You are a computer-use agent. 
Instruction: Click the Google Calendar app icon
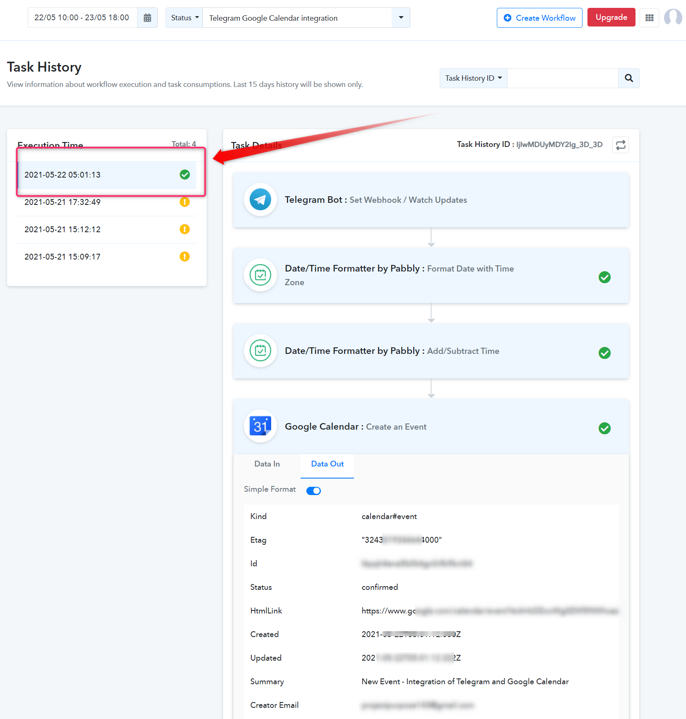pyautogui.click(x=260, y=426)
